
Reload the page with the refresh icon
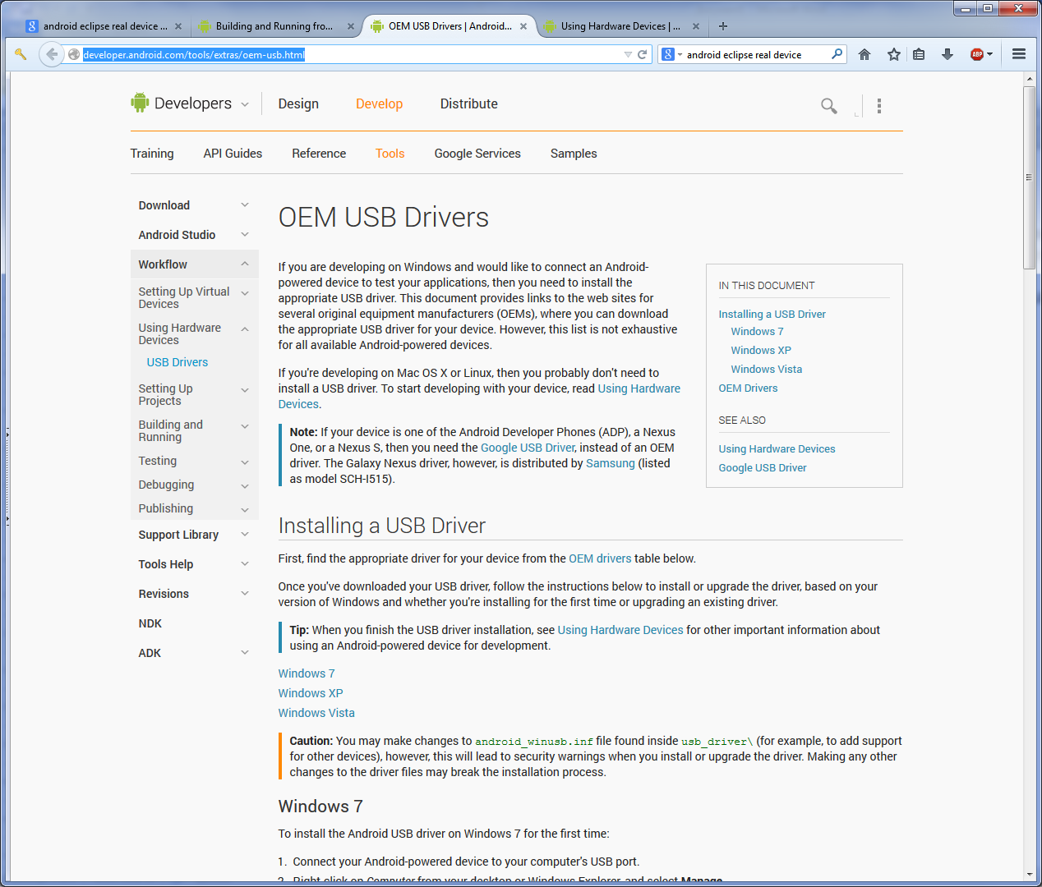tap(643, 54)
